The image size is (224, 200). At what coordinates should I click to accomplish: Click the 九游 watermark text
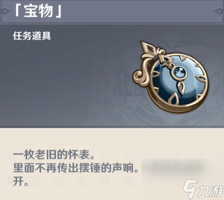pos(210,191)
